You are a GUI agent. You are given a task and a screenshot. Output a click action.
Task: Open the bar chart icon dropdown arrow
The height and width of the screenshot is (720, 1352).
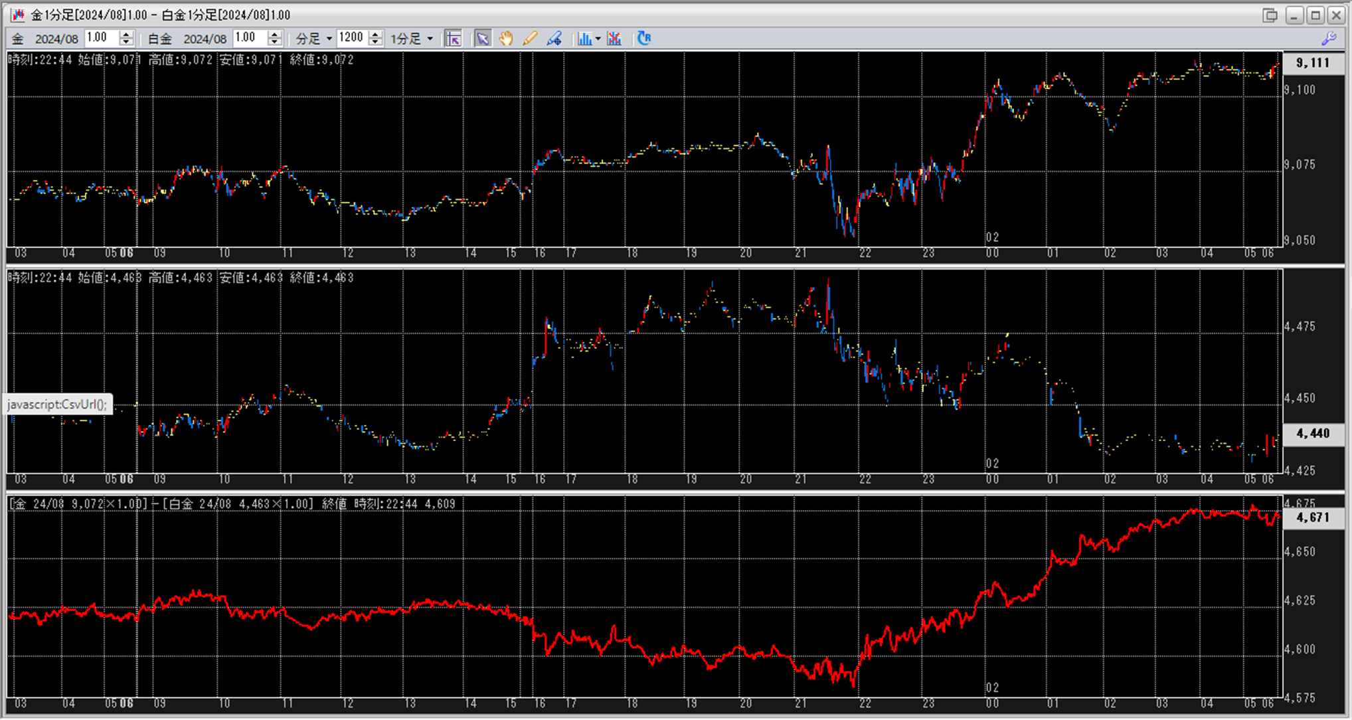coord(598,39)
